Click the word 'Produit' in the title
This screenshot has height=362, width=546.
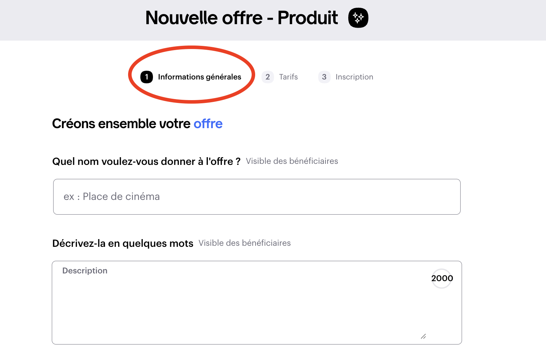[x=308, y=18]
